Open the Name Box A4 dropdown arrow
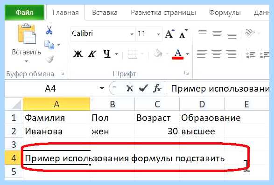 tap(102, 88)
